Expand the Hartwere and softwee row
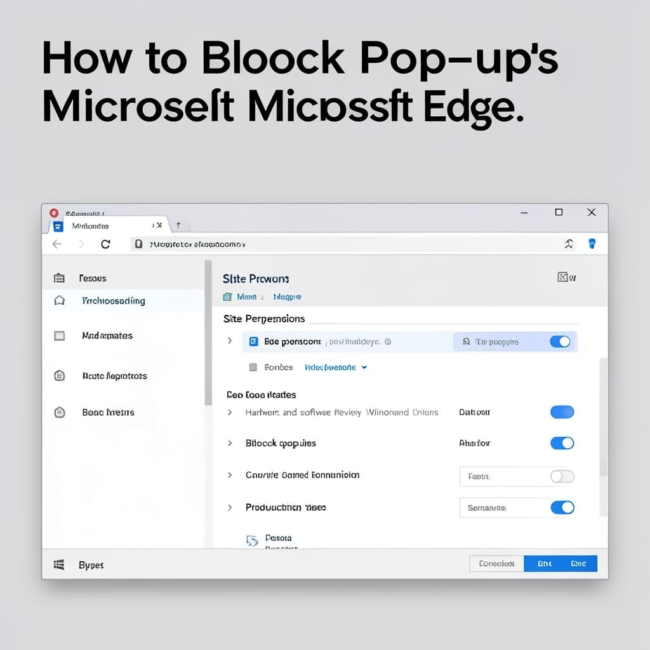 [x=230, y=413]
